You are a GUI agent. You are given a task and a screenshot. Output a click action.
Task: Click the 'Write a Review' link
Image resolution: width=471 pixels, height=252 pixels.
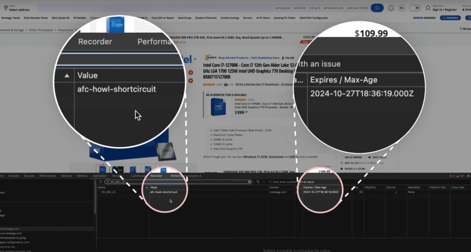click(247, 85)
